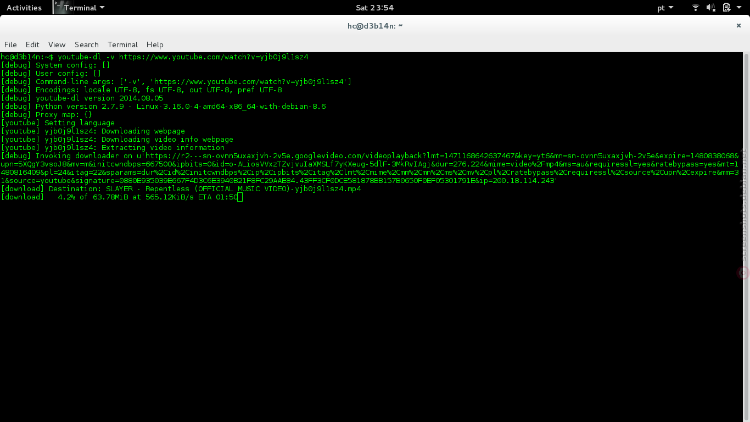Screen dimensions: 750x422
Task: Open the Search menu
Action: tap(87, 45)
